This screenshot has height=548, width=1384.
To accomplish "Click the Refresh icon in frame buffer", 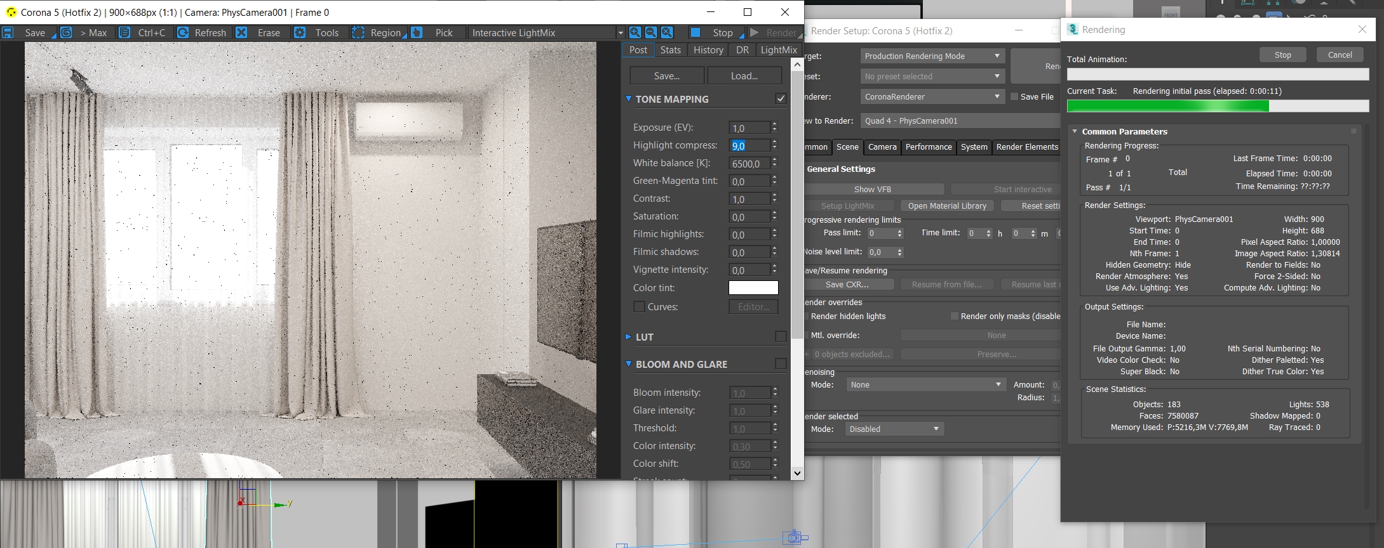I will pos(183,33).
